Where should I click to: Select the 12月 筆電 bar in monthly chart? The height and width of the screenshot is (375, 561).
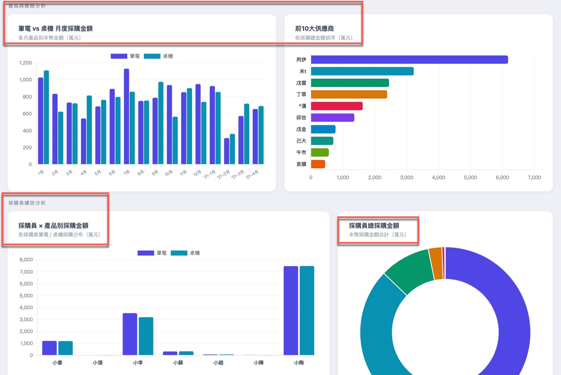coord(198,124)
